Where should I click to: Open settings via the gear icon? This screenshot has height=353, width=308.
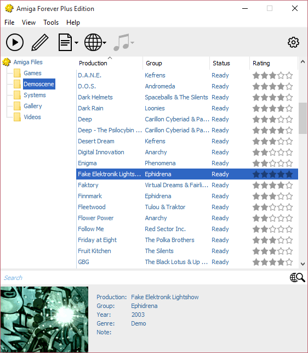click(293, 42)
